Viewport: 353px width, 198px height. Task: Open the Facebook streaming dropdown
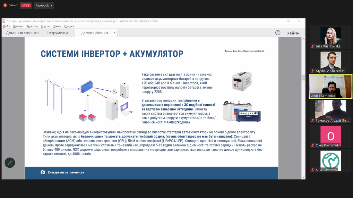tap(44, 5)
